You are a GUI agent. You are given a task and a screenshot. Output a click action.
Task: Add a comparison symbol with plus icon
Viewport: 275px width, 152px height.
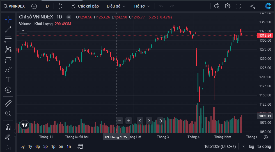coord(34,6)
